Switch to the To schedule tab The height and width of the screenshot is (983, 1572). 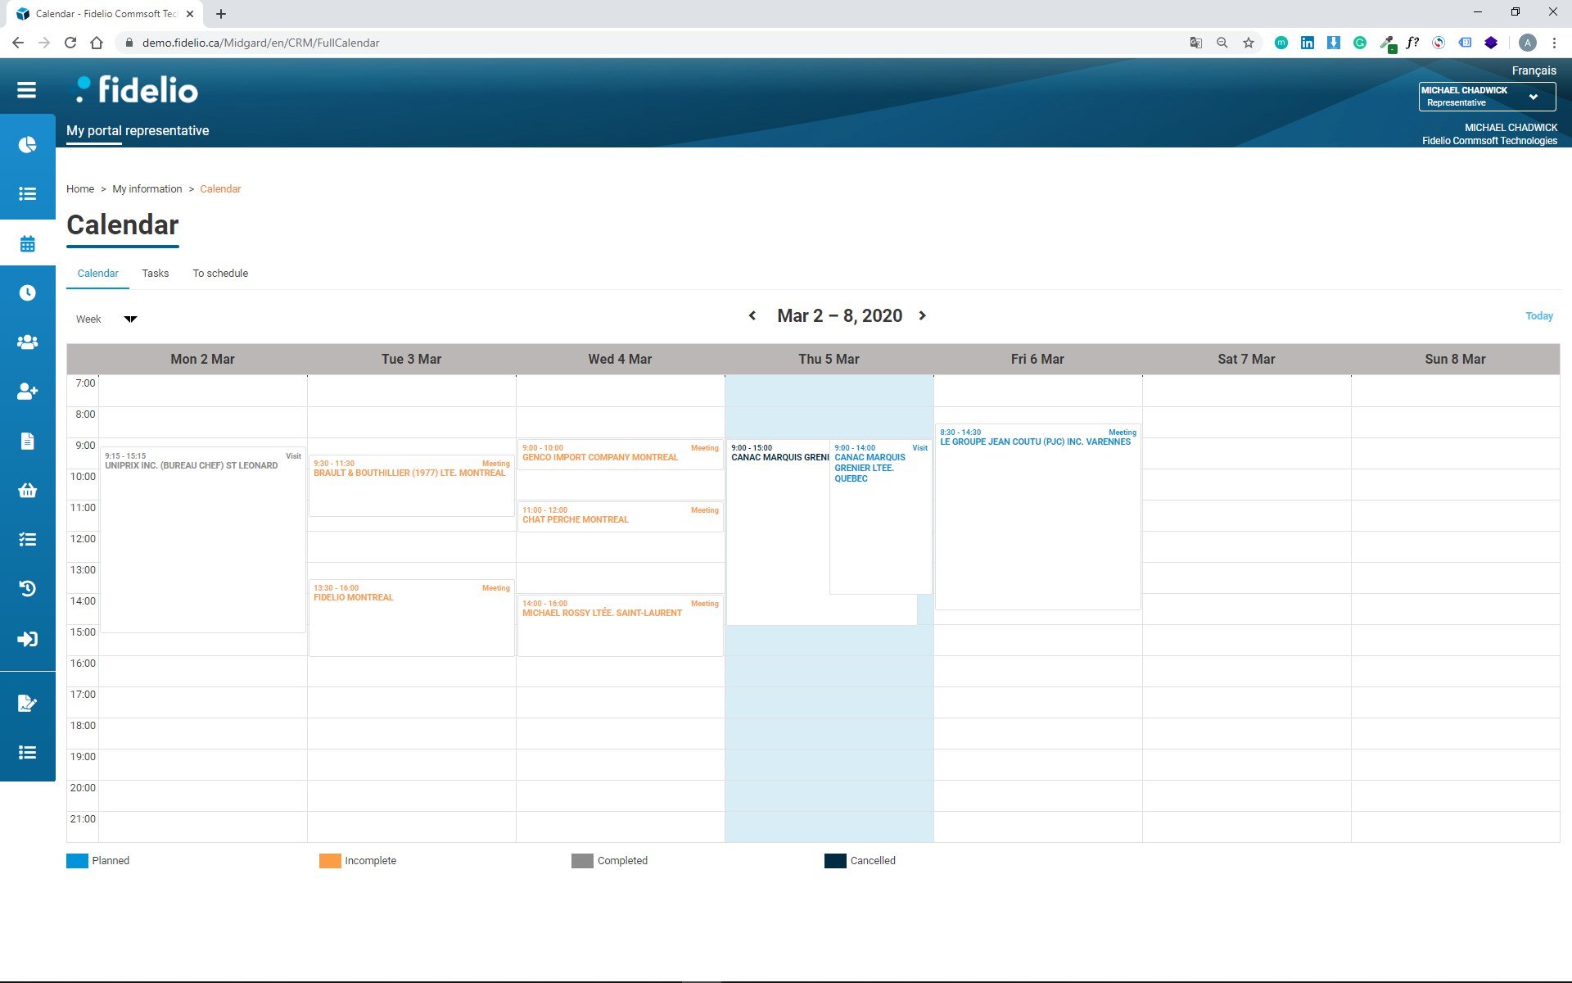[220, 274]
